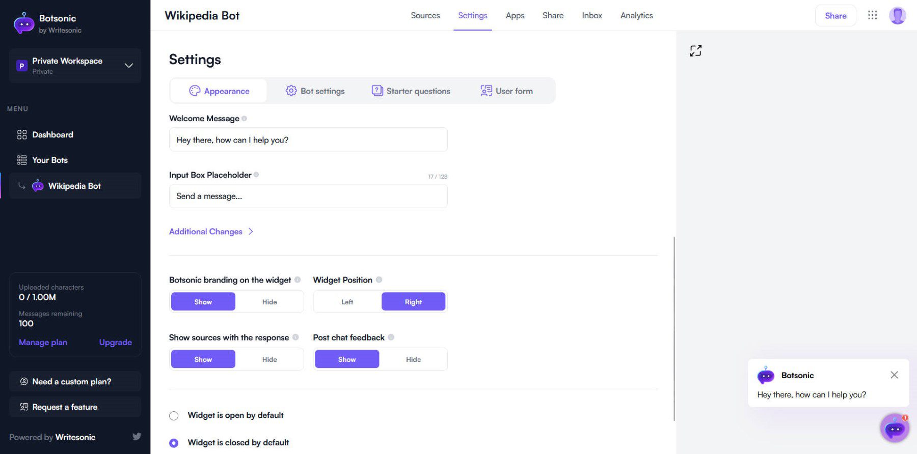The height and width of the screenshot is (454, 917).
Task: Choose Show for Post chat feedback
Action: (347, 359)
